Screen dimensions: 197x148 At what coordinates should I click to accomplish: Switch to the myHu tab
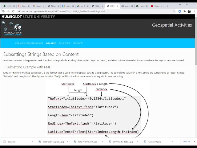[9, 6]
